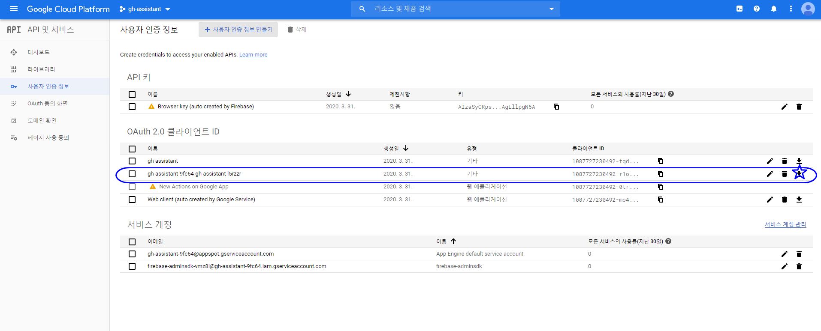The height and width of the screenshot is (331, 821).
Task: Copy client ID of gh assistant
Action: tap(661, 161)
